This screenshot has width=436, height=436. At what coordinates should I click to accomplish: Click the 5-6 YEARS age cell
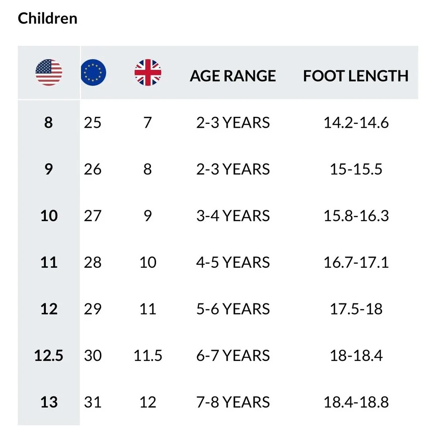pos(233,309)
